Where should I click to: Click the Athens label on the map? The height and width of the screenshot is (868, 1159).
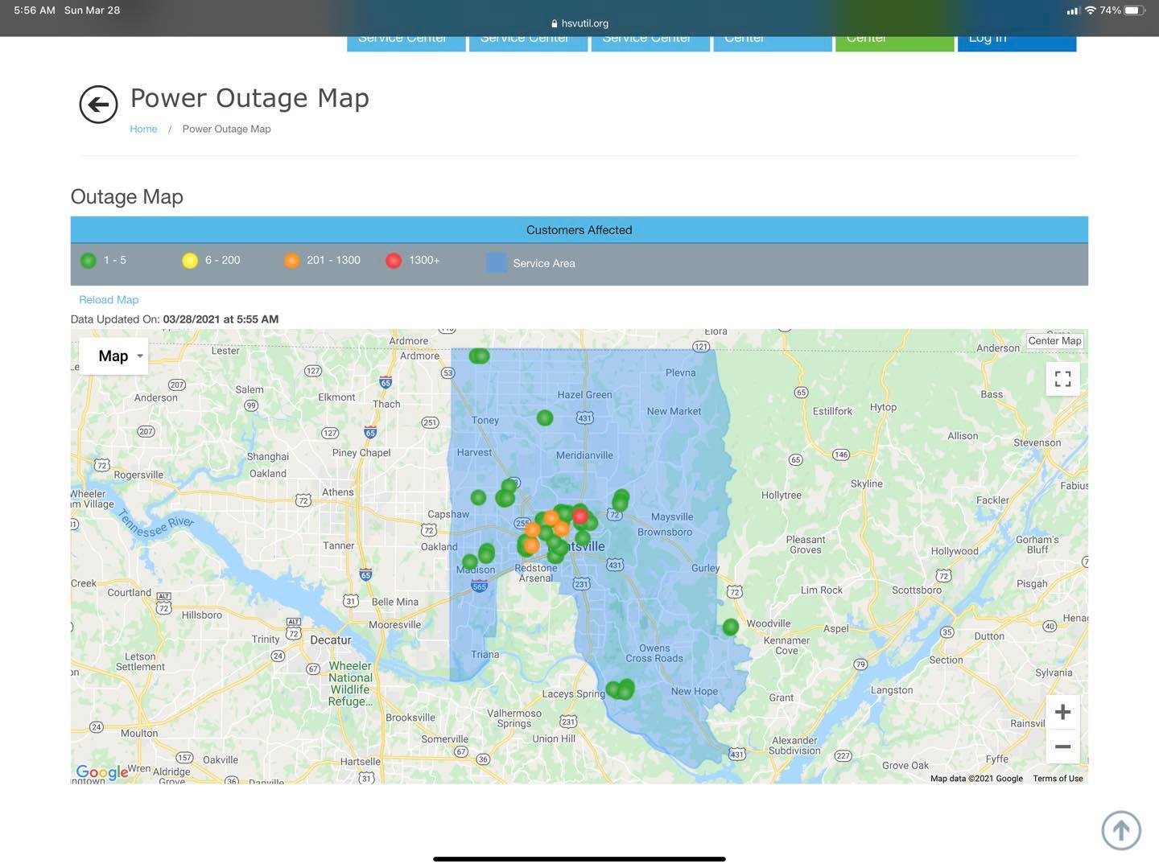click(338, 492)
